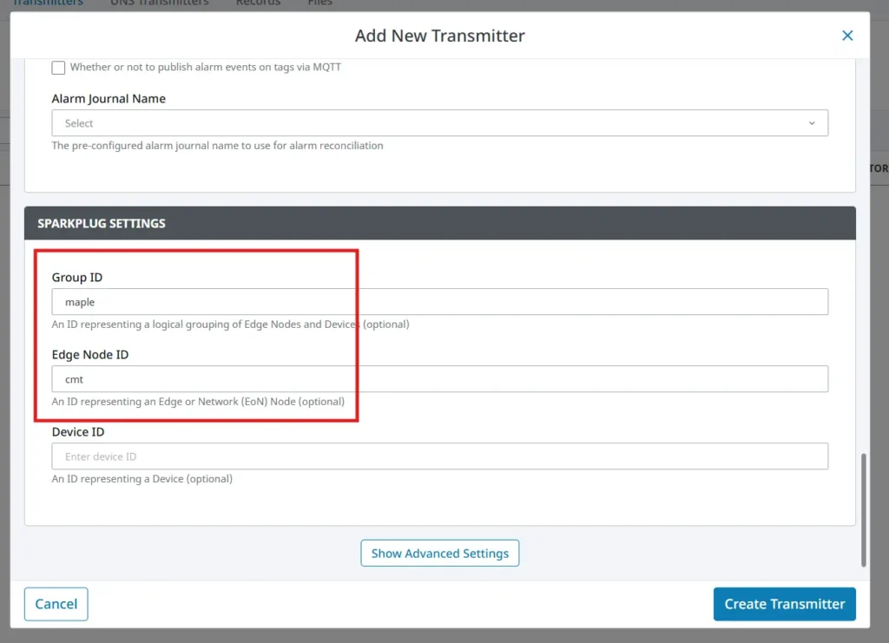Select the Edge Node ID field with cmt

tap(347, 378)
